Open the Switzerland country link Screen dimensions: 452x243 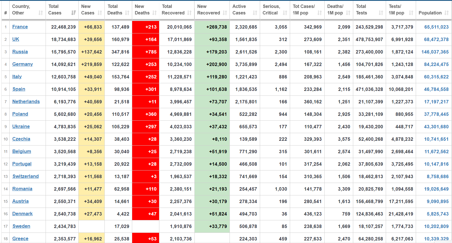(x=25, y=176)
